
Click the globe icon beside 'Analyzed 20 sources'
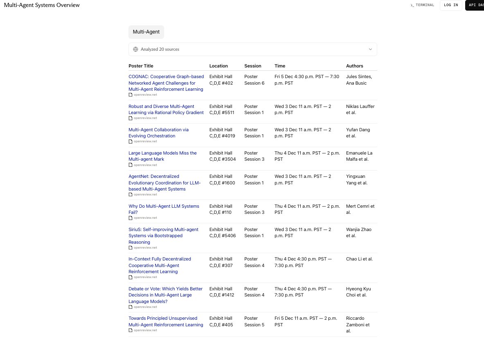pos(135,49)
